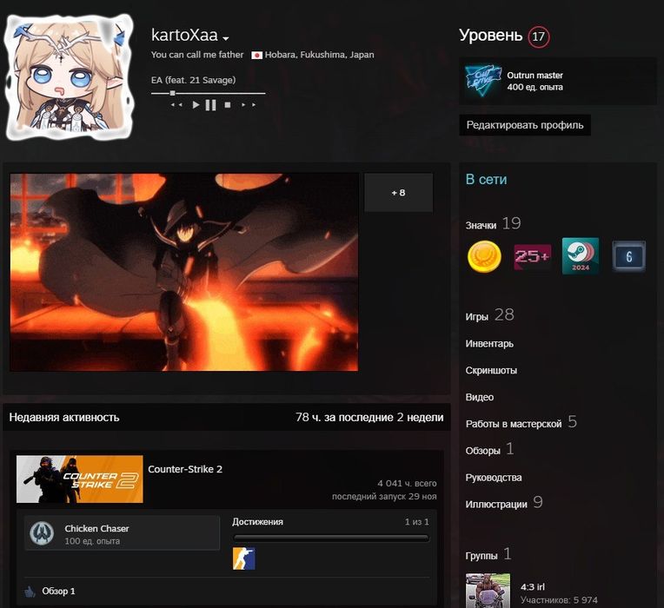Open Работы в мастерской link
The width and height of the screenshot is (664, 608).
click(x=521, y=423)
